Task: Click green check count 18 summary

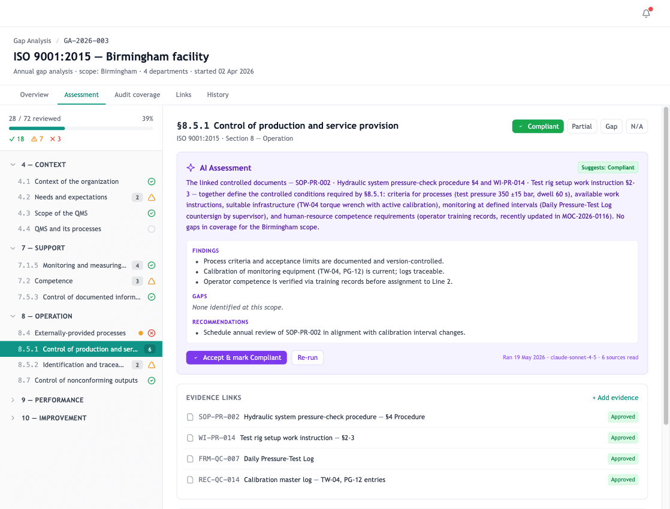Action: click(17, 139)
